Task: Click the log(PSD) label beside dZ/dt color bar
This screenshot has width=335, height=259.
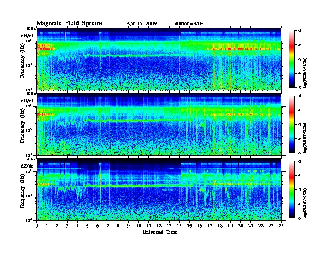Action: [x=305, y=203]
